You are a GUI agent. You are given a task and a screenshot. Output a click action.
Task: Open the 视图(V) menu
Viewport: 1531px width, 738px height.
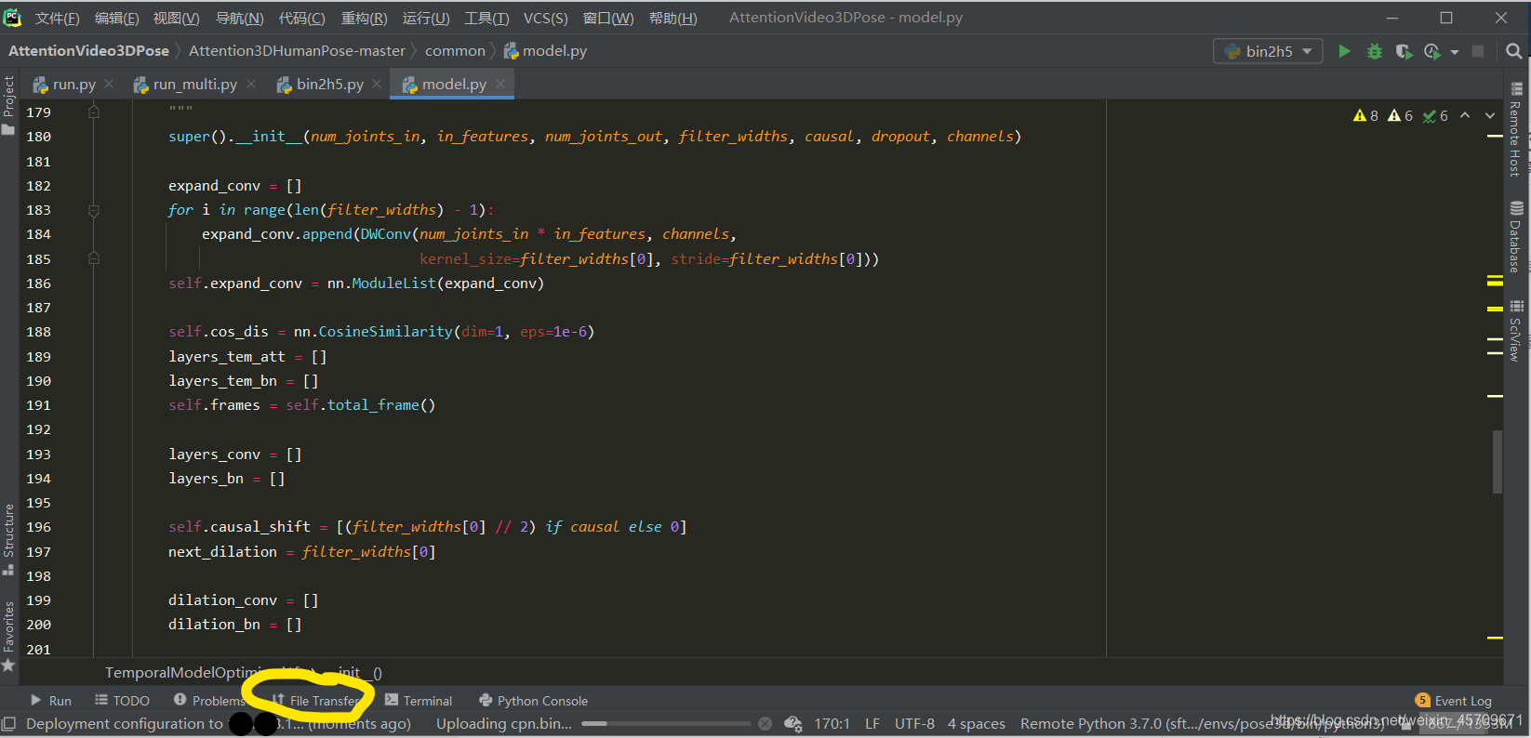tap(176, 18)
